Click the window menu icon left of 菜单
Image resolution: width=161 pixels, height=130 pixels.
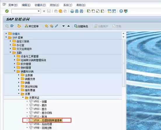click(4, 4)
